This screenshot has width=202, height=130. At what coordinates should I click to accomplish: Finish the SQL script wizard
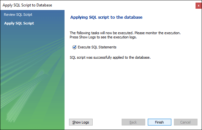[x=159, y=122]
